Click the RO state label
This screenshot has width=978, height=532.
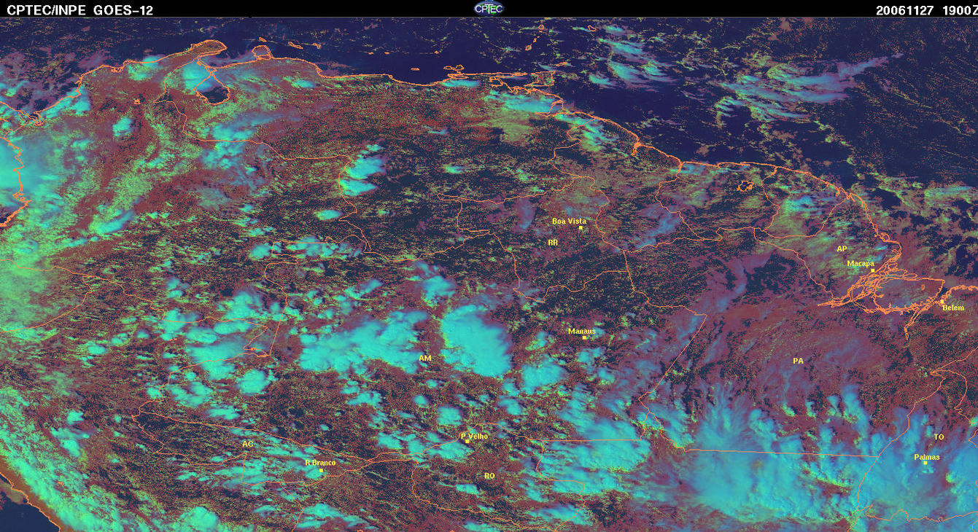[x=489, y=476]
